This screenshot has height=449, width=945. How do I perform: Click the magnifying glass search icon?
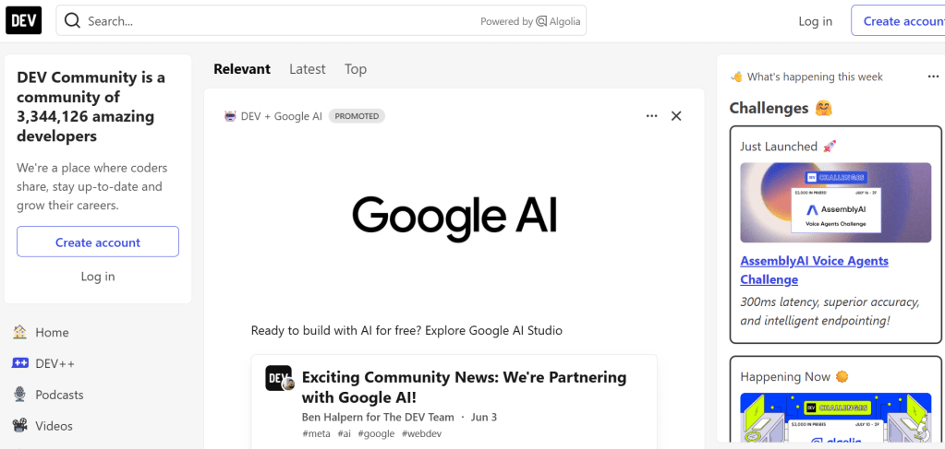pos(72,21)
